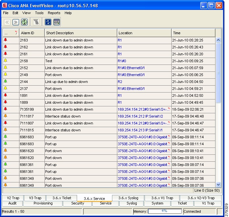This screenshot has height=217, width=229.
Task: Click the red bell for alarm 2162
Action: [6, 47]
